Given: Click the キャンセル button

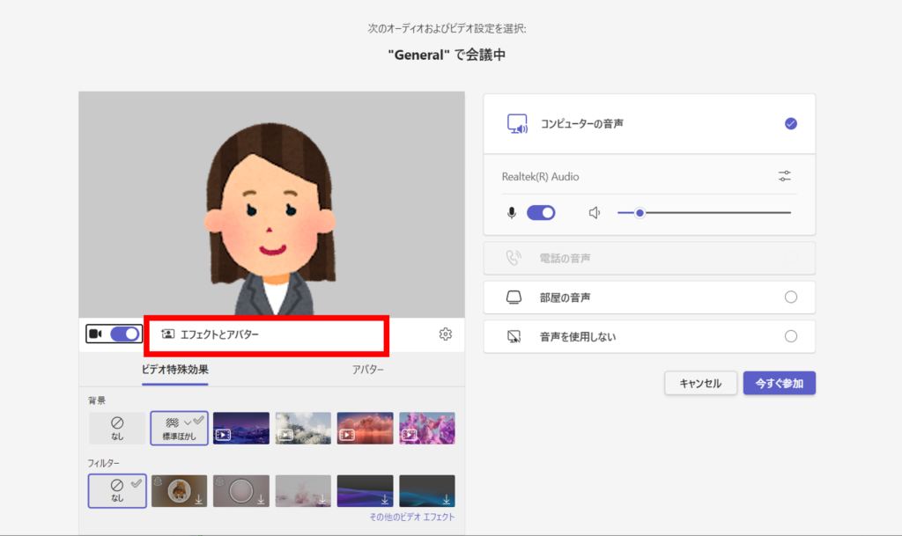Looking at the screenshot, I should pyautogui.click(x=700, y=382).
